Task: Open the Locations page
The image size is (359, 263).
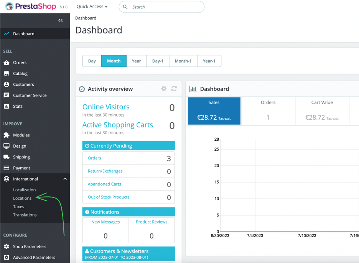Action: click(22, 198)
